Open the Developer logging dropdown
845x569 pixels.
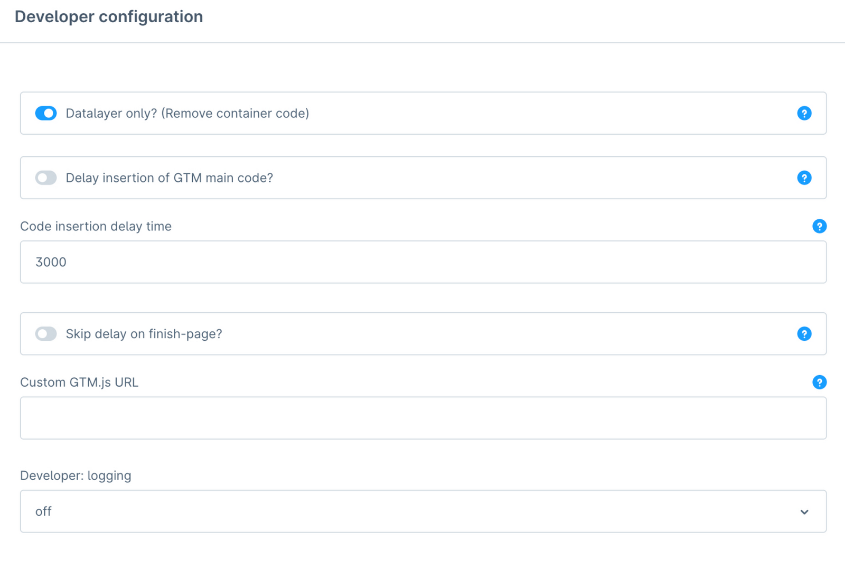pos(422,511)
